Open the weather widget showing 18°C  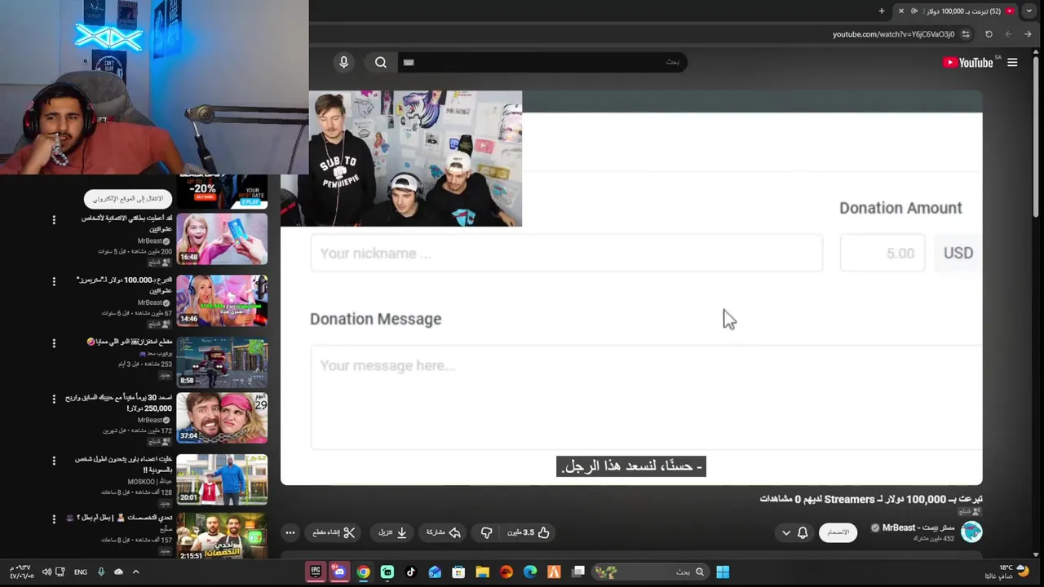(x=1008, y=572)
